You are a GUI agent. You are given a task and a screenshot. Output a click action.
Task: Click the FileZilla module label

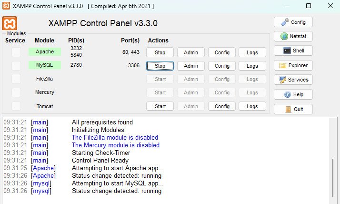[44, 79]
